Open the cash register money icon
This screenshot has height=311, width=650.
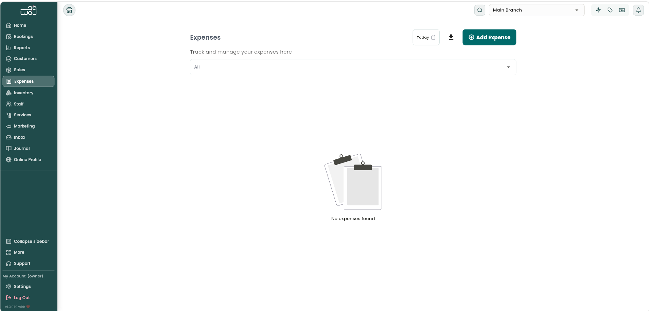click(x=622, y=10)
